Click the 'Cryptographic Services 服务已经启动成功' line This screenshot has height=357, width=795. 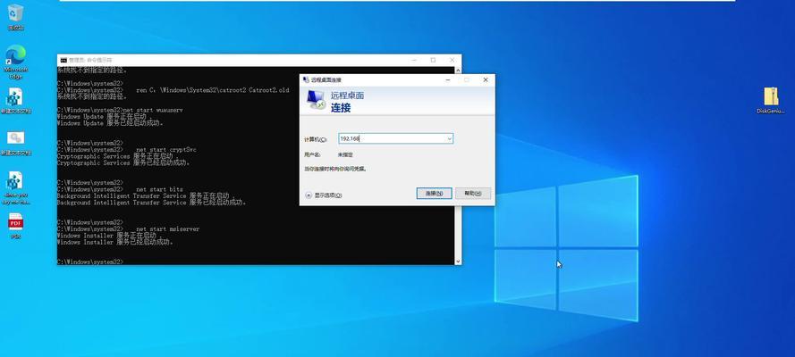123,162
